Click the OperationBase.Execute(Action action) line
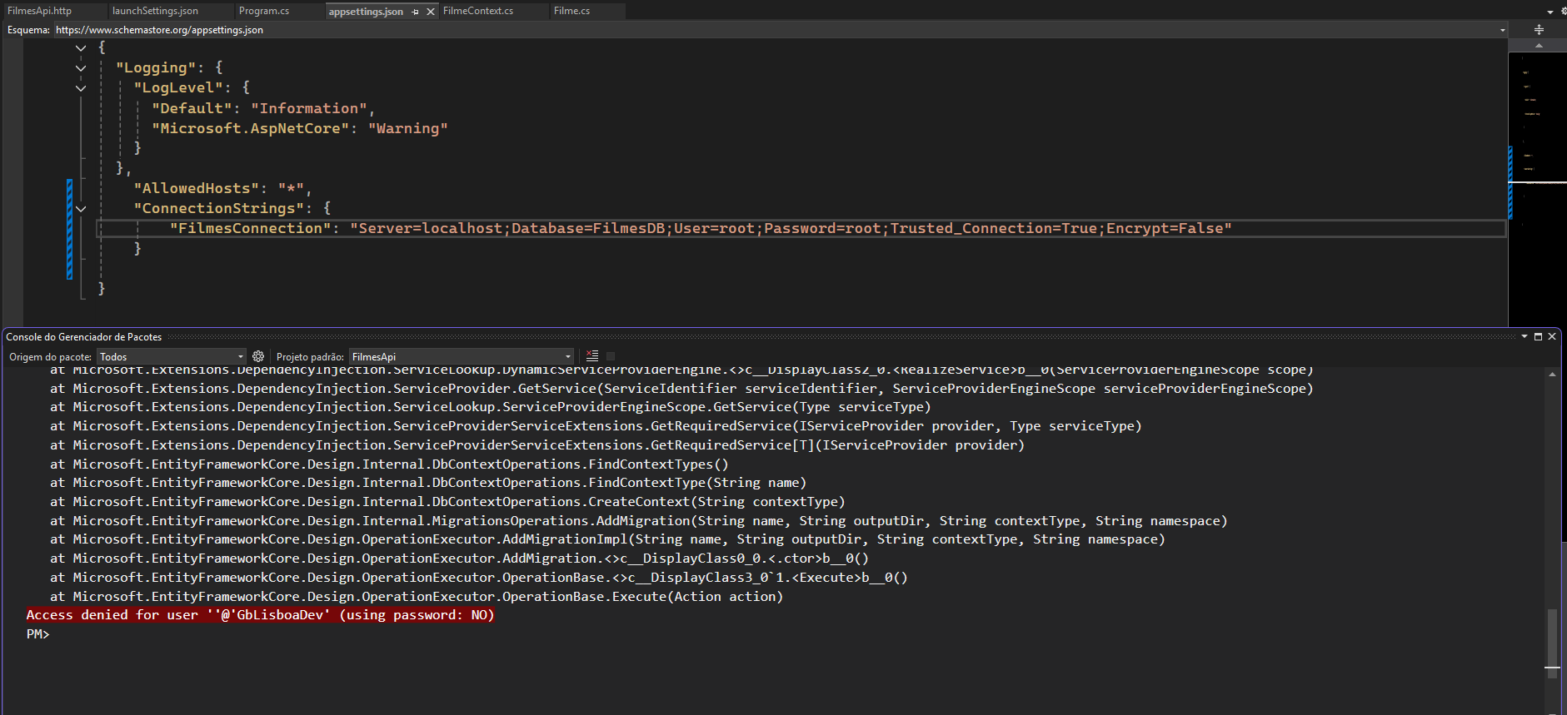 (417, 596)
